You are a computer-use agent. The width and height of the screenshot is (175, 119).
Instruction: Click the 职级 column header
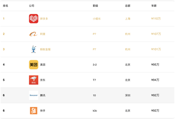coord(95,6)
